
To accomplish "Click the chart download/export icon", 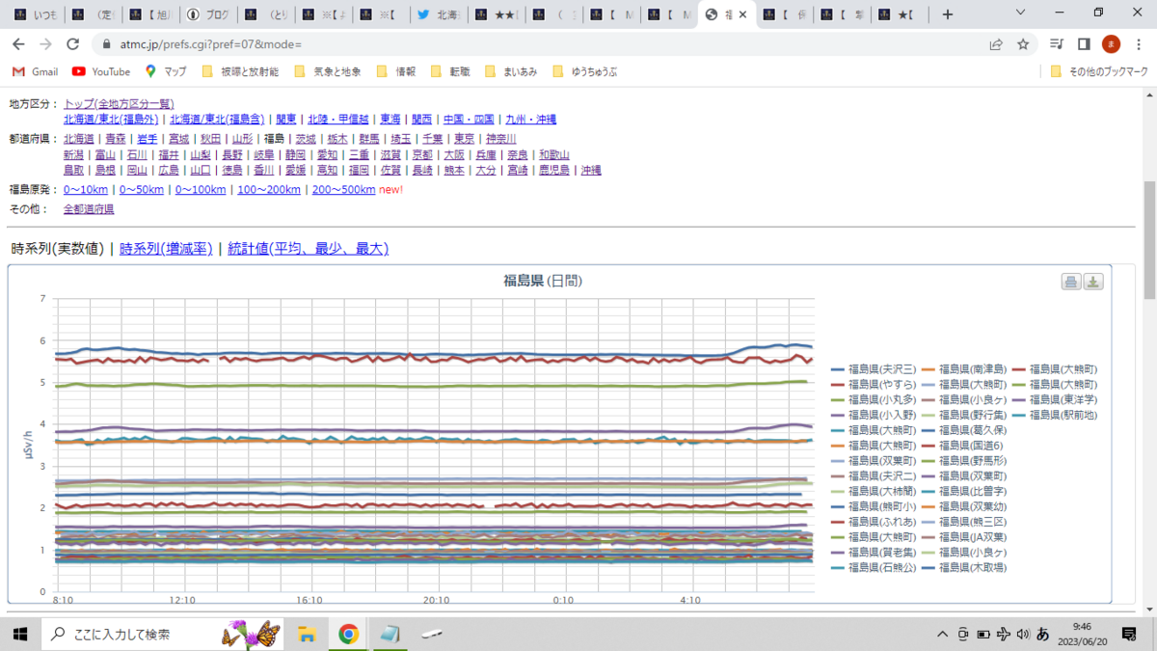I will tap(1093, 282).
